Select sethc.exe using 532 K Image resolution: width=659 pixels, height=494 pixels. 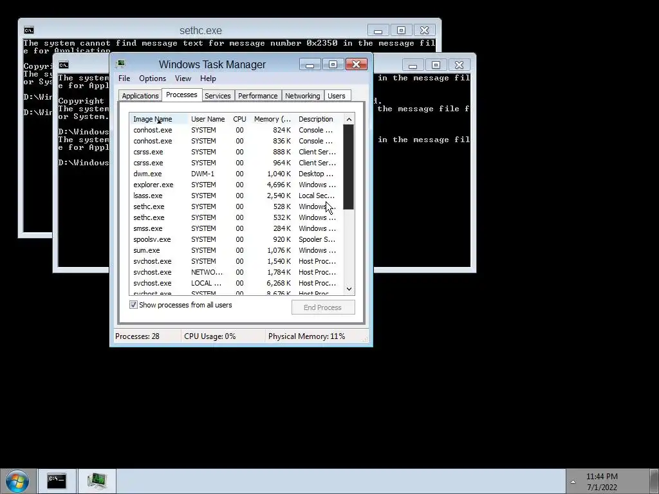pos(236,217)
